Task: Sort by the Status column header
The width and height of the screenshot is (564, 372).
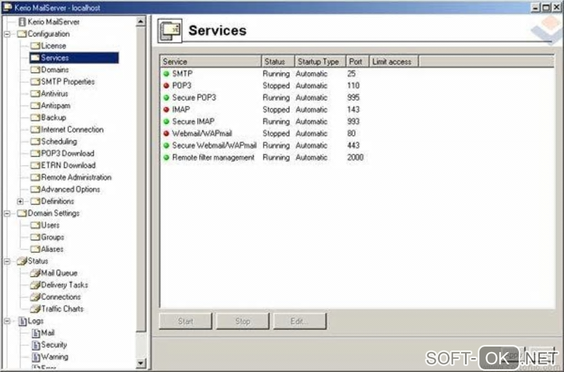Action: click(x=278, y=61)
